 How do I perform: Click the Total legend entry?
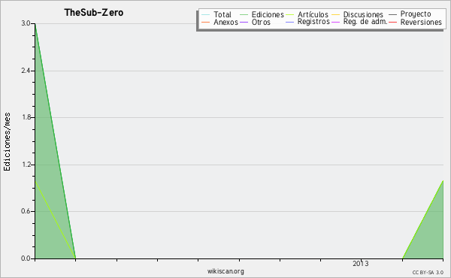point(222,14)
